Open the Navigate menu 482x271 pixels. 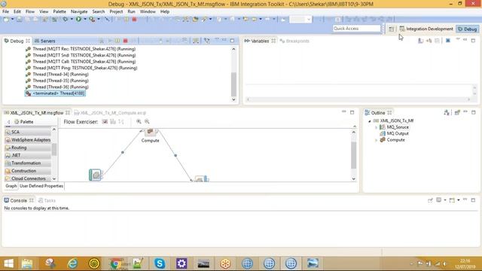[79, 11]
